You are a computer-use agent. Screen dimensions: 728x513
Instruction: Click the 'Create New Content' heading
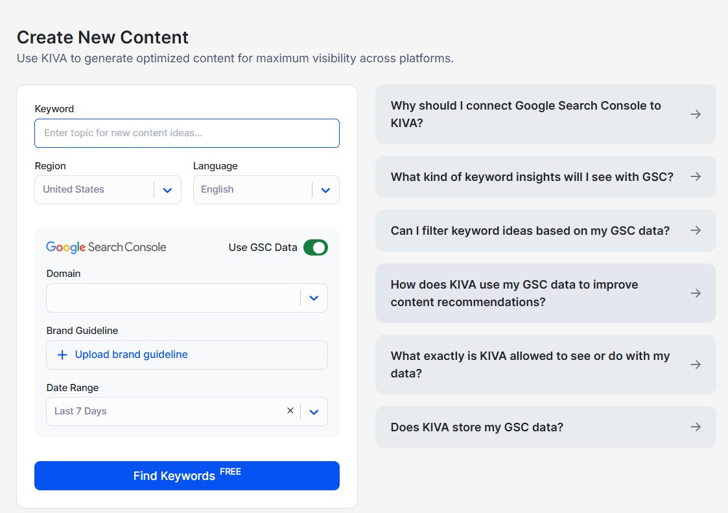(102, 38)
